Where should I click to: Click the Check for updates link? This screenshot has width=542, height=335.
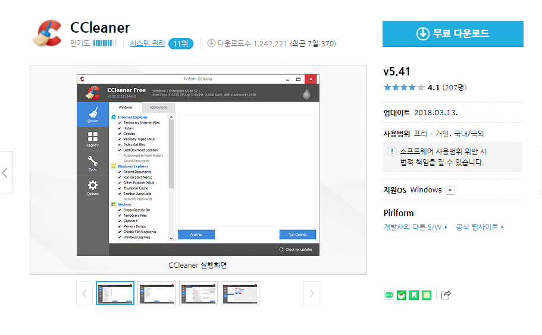(x=299, y=249)
